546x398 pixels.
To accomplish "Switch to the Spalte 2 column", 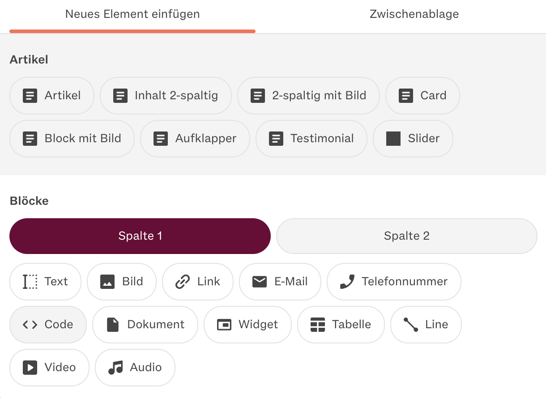I will point(407,236).
